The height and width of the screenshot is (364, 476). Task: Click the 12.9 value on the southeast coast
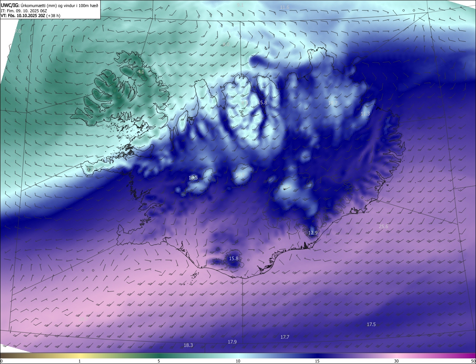coord(313,233)
